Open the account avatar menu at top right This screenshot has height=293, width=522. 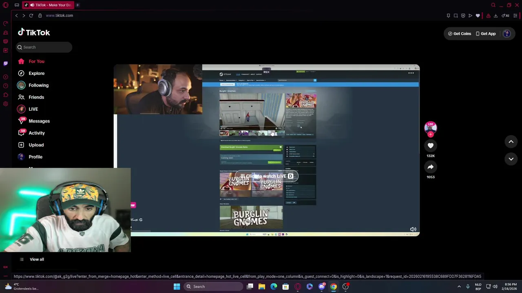[507, 34]
